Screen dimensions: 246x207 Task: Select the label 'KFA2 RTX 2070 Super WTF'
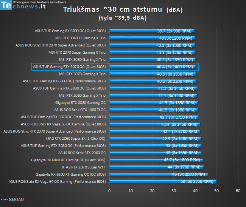pos(84,167)
